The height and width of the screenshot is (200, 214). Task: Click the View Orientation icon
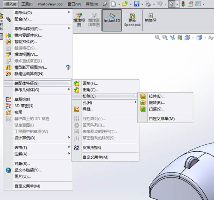[187, 37]
